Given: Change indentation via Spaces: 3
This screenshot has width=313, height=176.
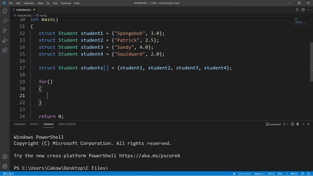Looking at the screenshot, I should (259, 174).
